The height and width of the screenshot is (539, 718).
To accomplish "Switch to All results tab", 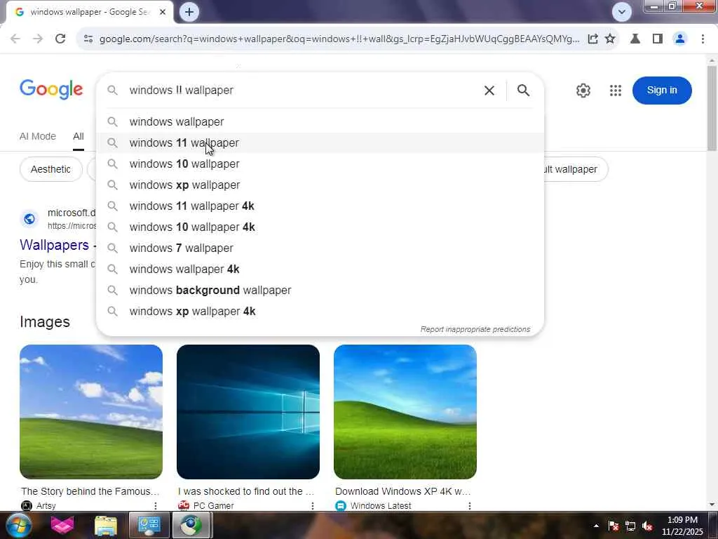I will (79, 136).
